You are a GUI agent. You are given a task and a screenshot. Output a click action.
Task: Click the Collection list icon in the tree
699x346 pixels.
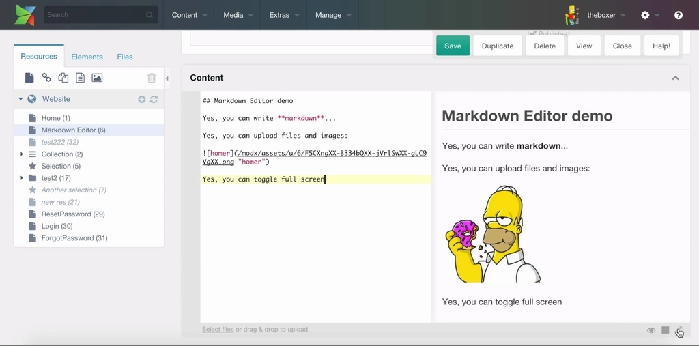coord(32,154)
